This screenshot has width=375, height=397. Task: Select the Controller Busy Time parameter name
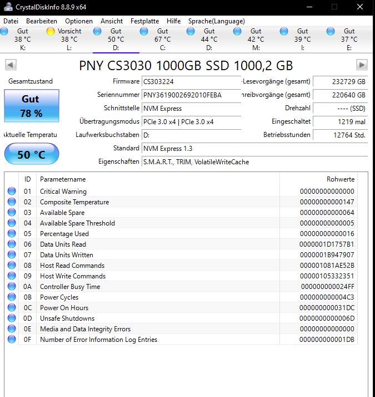[x=70, y=287]
